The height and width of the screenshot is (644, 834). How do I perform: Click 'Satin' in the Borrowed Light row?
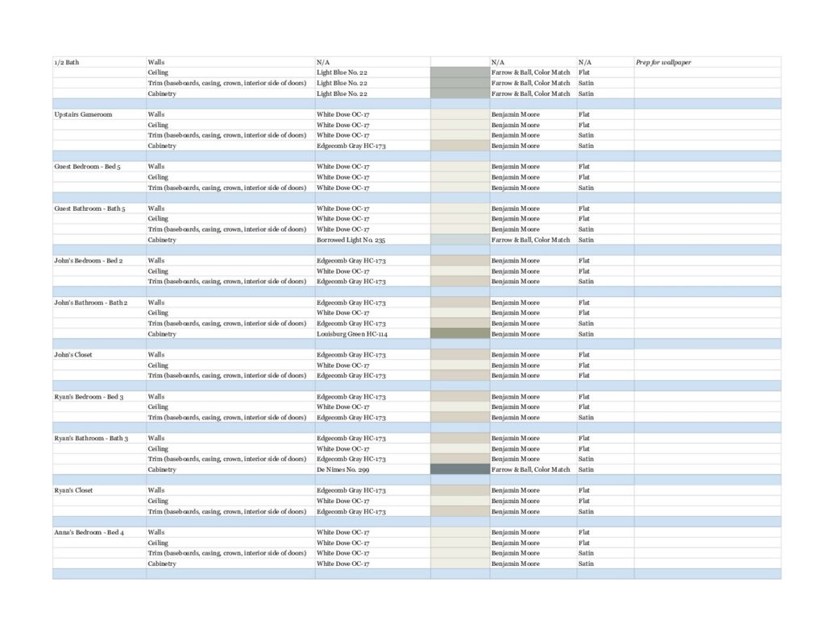[x=586, y=240]
